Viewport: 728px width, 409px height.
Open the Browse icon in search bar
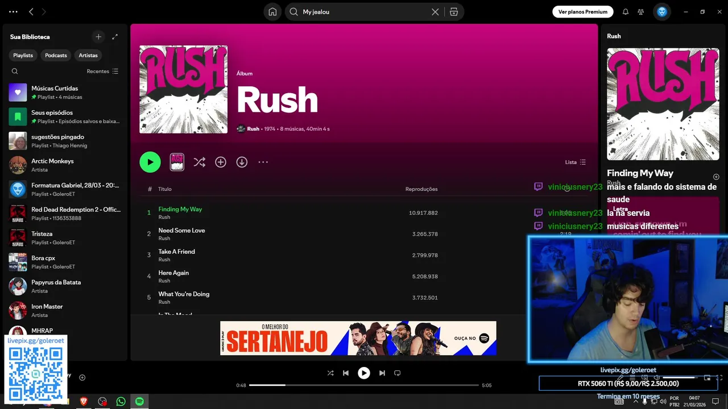click(453, 12)
